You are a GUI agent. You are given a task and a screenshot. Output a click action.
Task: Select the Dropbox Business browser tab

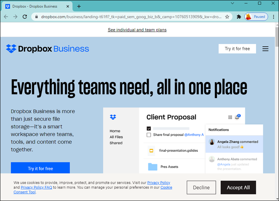37,6
